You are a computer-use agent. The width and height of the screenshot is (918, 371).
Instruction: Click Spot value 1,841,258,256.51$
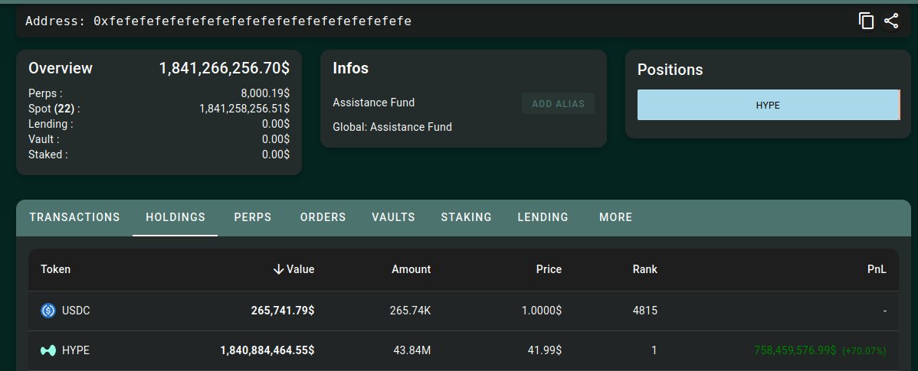coord(244,109)
